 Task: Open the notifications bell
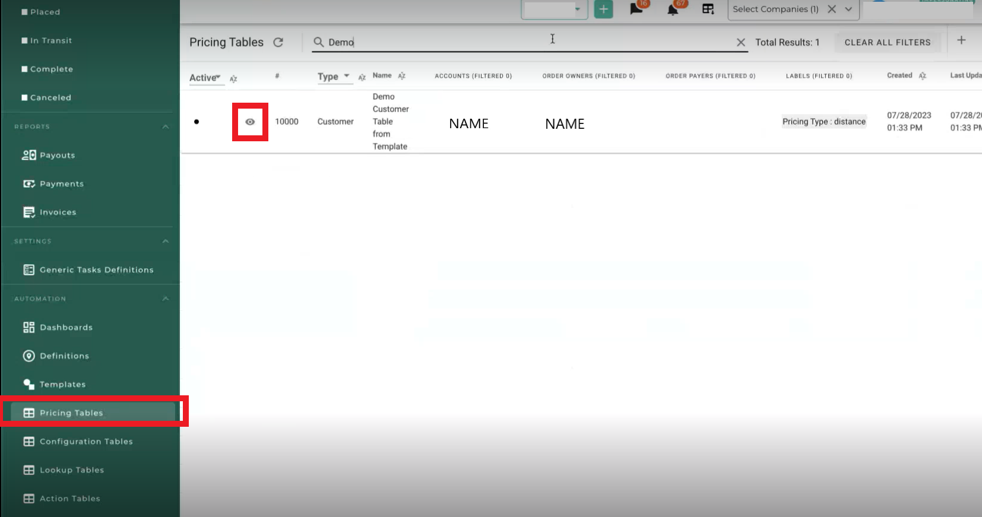(x=673, y=9)
